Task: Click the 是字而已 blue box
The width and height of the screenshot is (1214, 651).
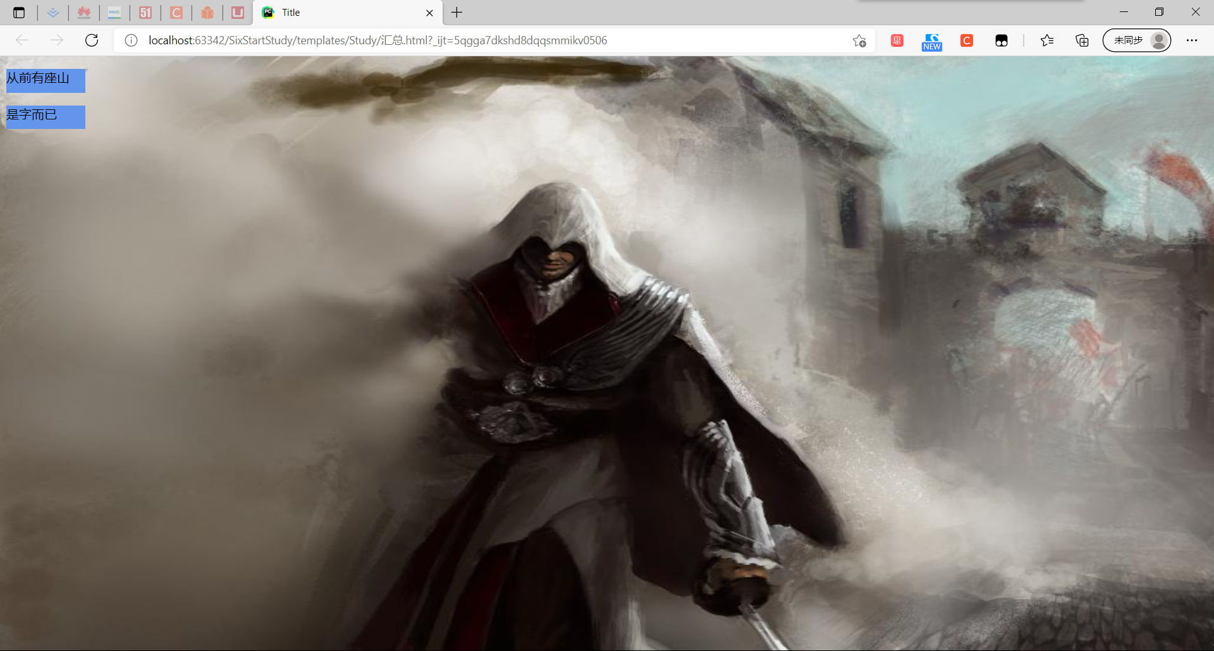Action: coord(46,117)
